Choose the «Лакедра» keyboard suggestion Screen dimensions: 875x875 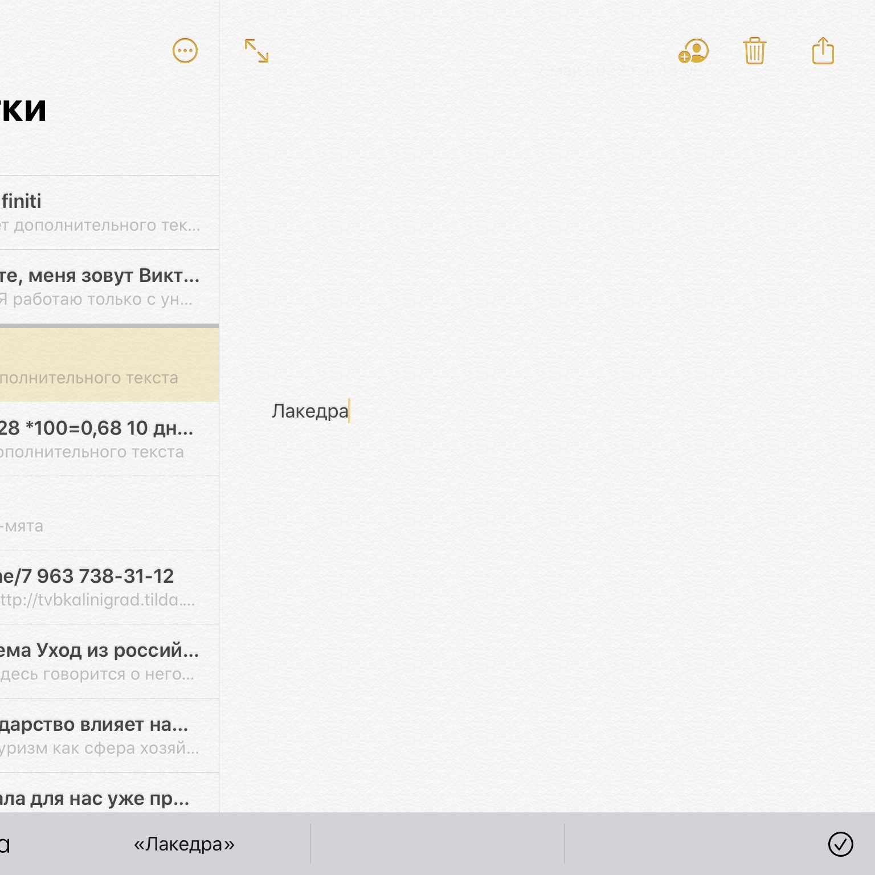(184, 844)
